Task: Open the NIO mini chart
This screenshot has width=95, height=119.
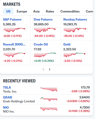Action: click(x=49, y=109)
